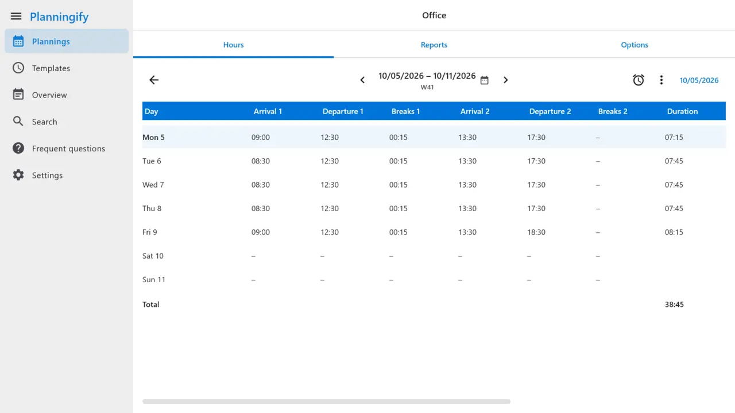Go to the previous week chevron

362,80
